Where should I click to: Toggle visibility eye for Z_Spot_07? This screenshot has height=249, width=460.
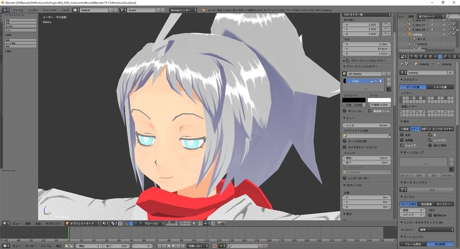(x=444, y=25)
